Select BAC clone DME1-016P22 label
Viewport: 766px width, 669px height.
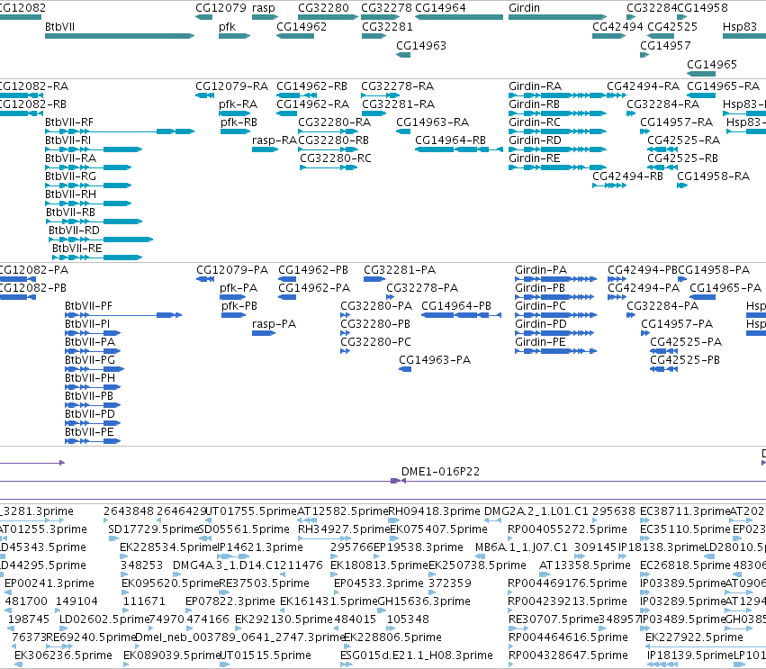[x=441, y=472]
